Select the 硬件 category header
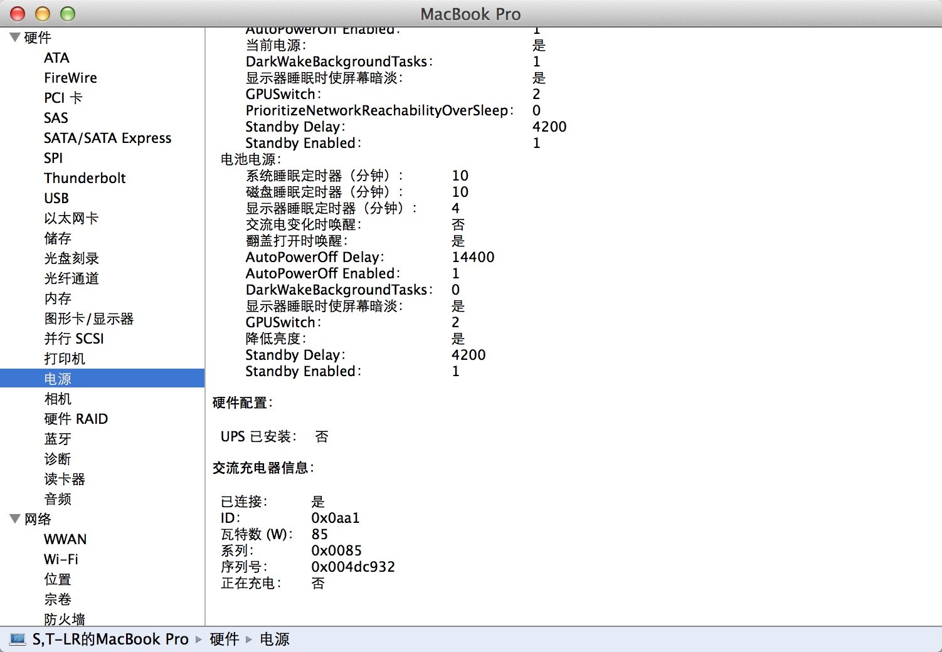The image size is (942, 652). coord(38,38)
